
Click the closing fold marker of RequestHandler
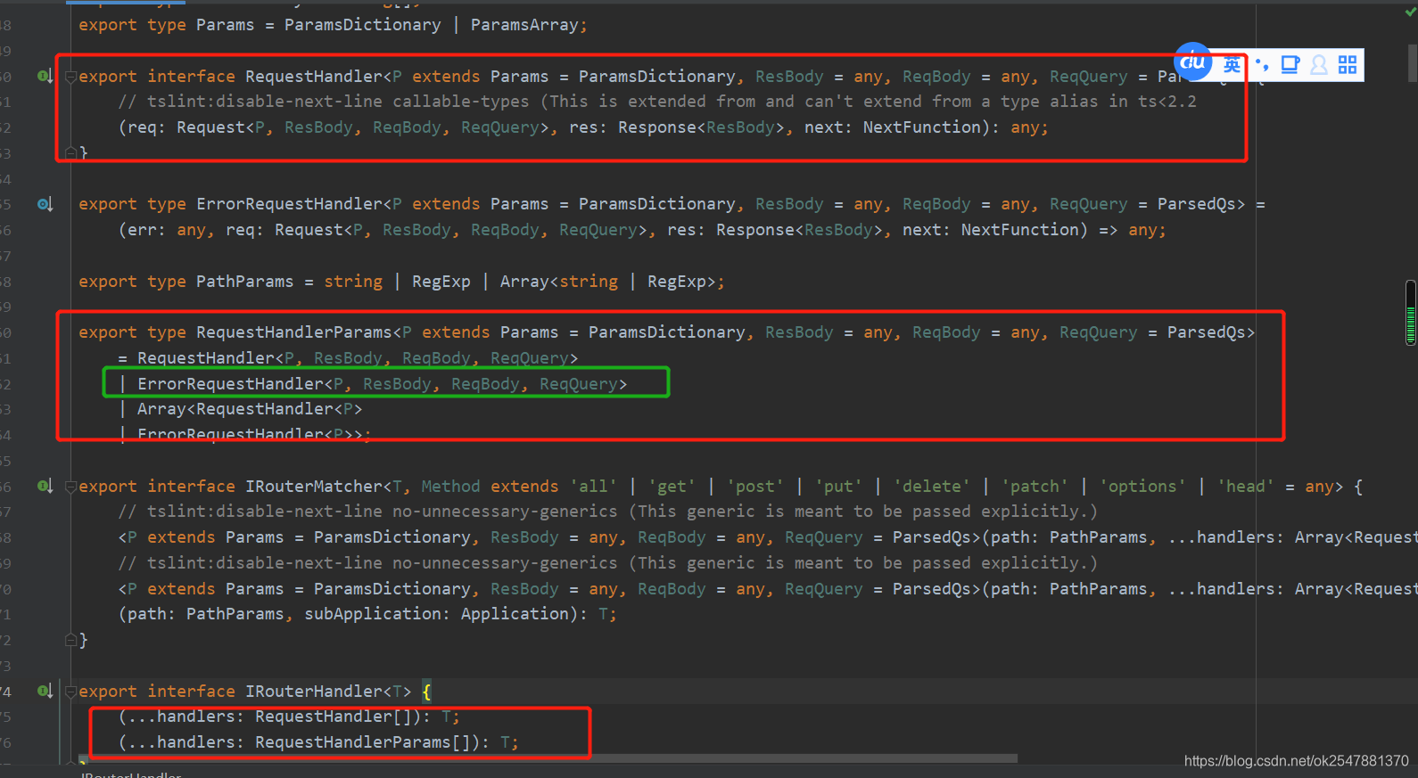click(70, 153)
